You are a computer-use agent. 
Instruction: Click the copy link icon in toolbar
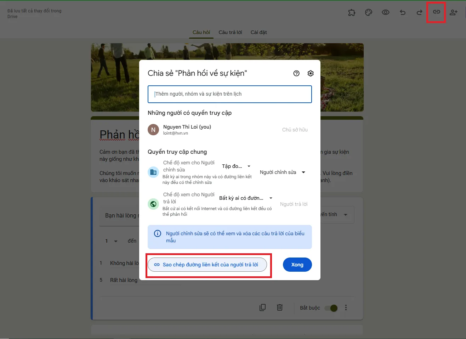point(436,12)
